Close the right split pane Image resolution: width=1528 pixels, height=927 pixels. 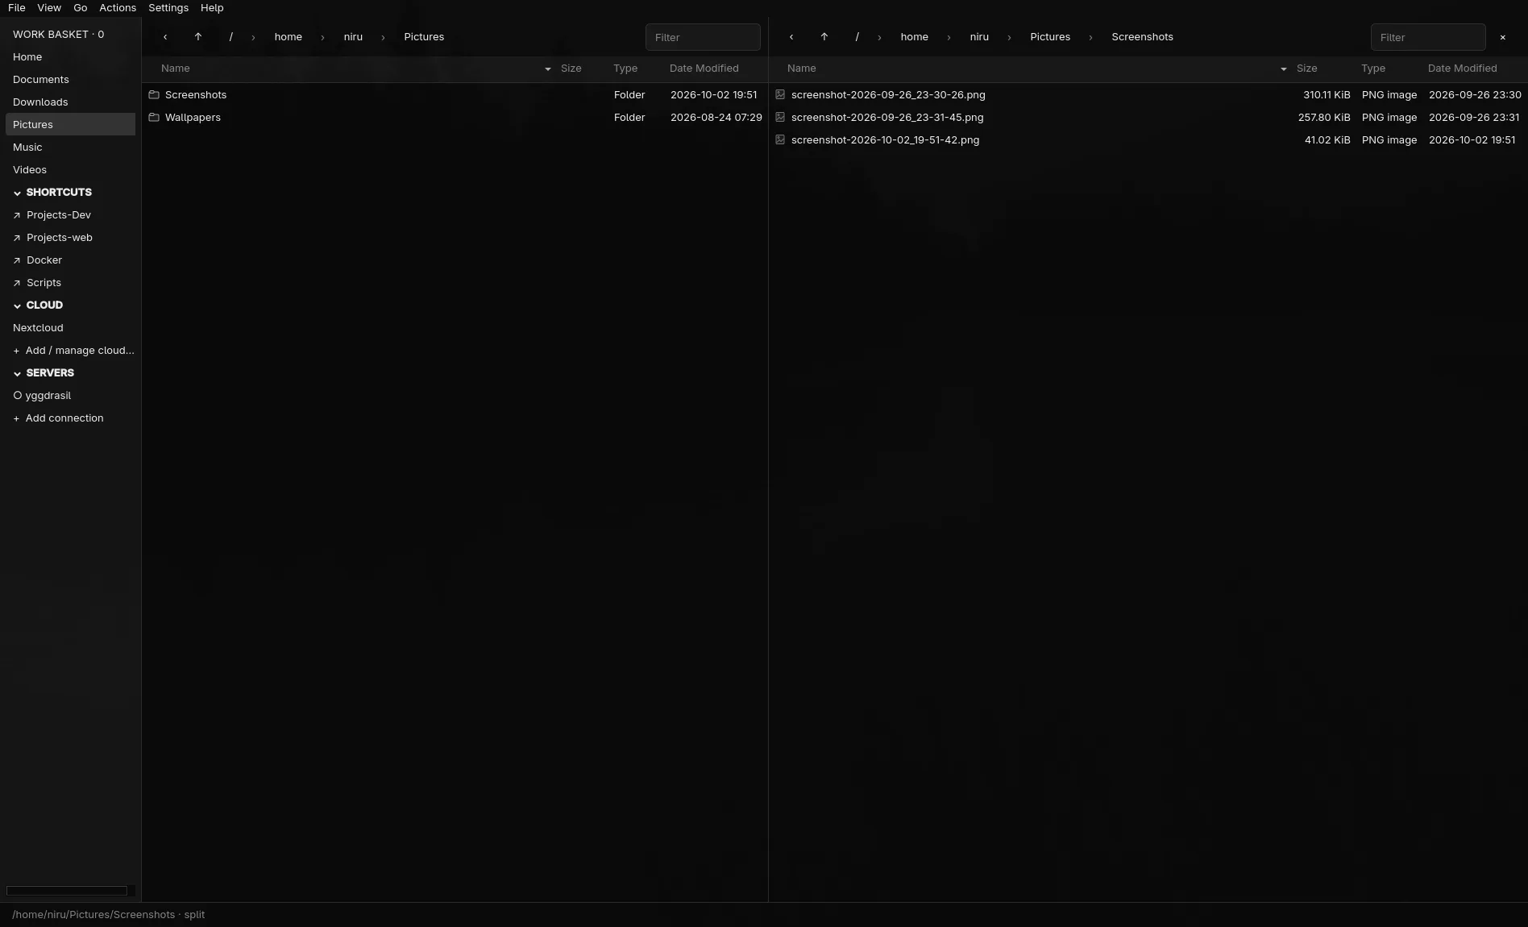(x=1502, y=37)
